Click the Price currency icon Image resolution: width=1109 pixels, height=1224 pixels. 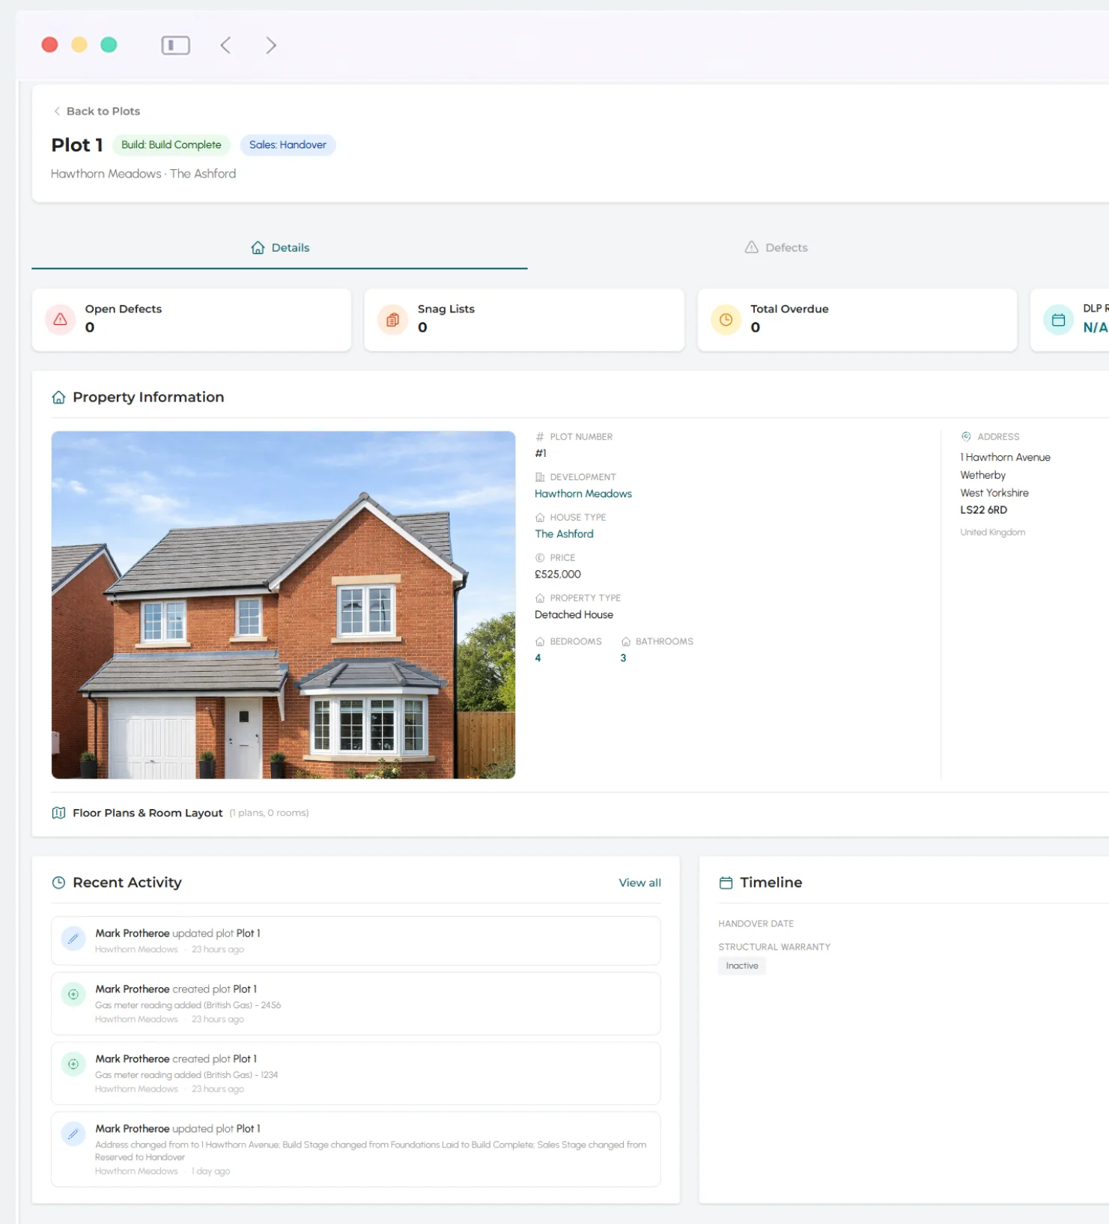point(540,558)
